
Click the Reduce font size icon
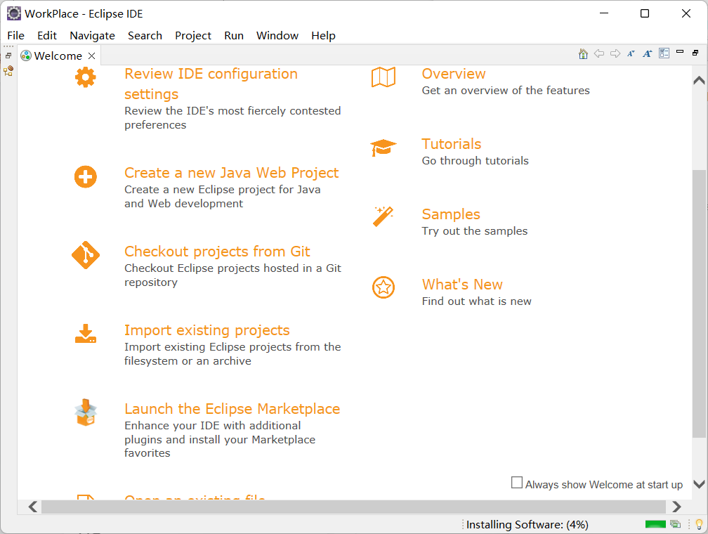pyautogui.click(x=631, y=54)
